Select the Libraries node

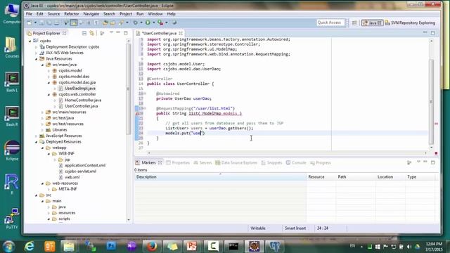pos(59,130)
